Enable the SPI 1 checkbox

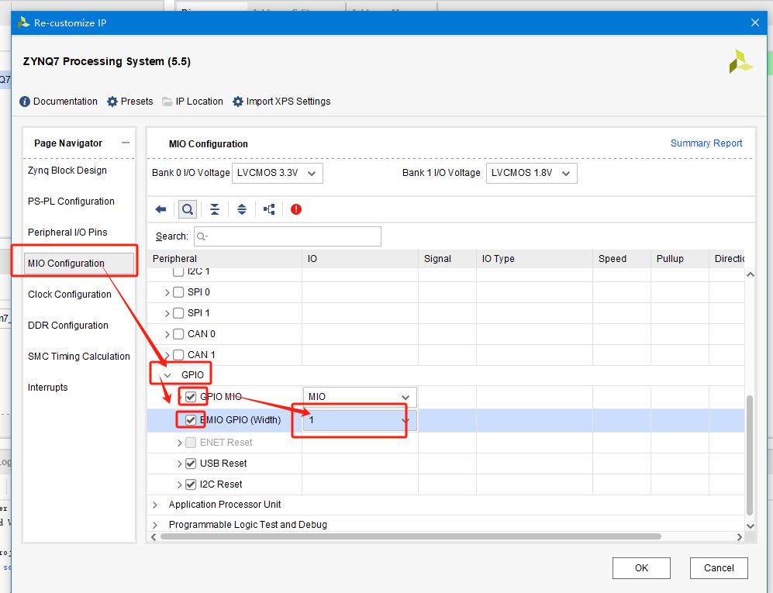click(178, 313)
